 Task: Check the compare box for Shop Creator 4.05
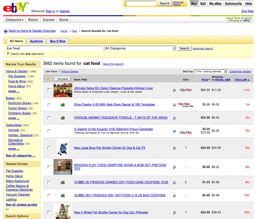tap(49, 105)
